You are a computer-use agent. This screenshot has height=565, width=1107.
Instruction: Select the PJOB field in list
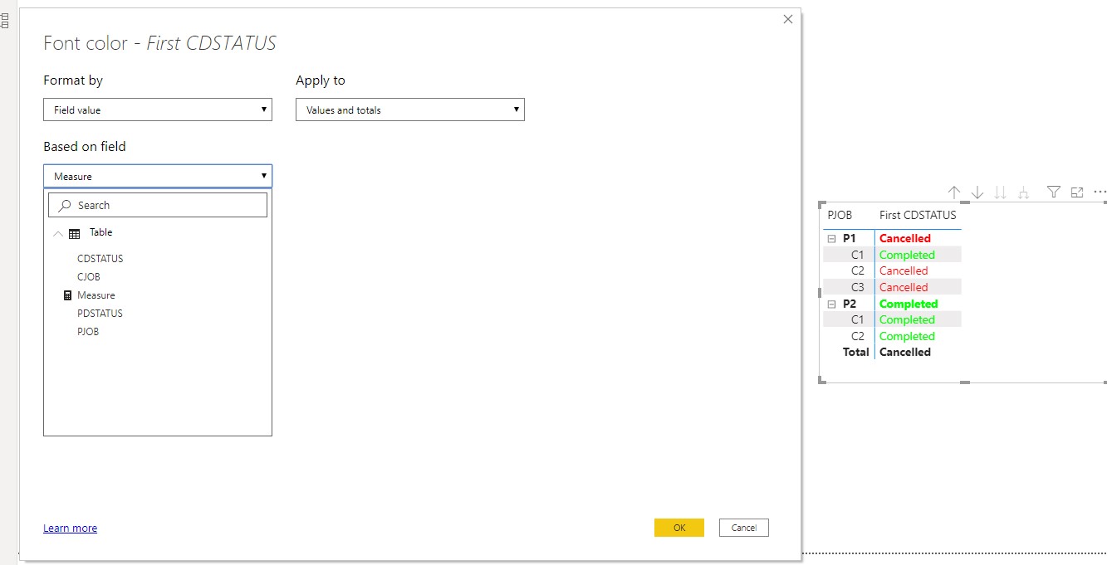tap(88, 331)
